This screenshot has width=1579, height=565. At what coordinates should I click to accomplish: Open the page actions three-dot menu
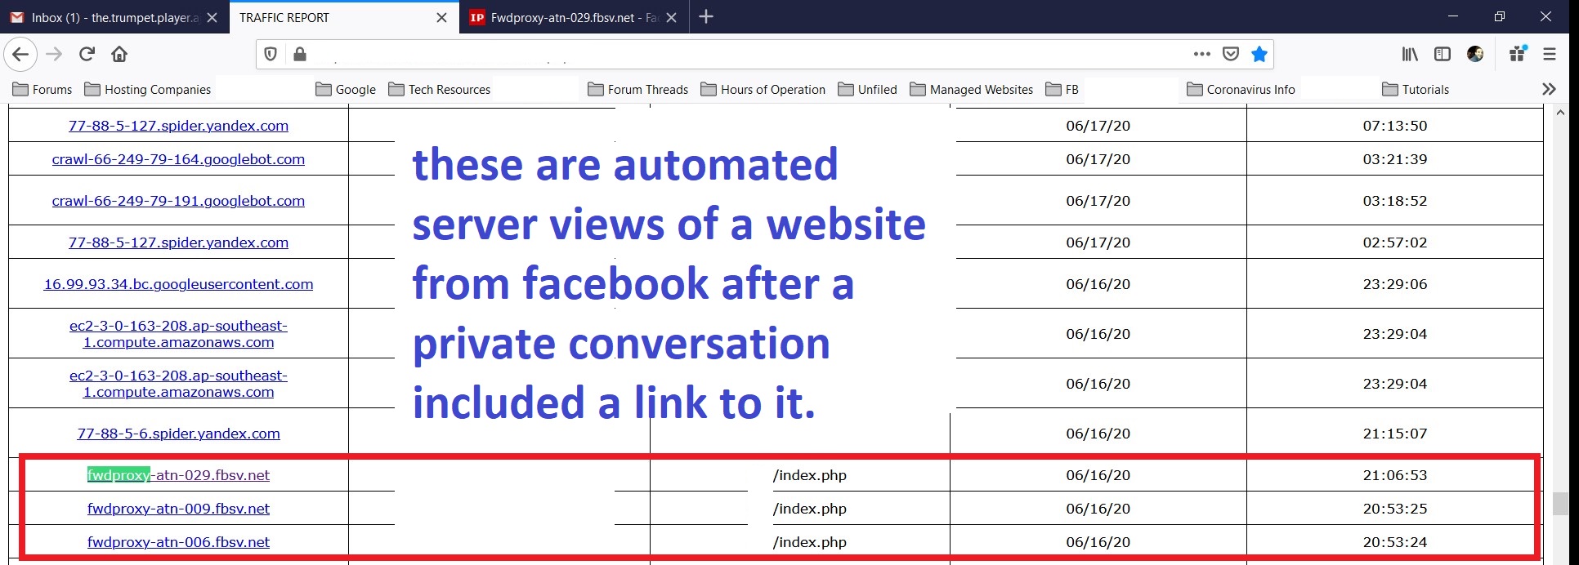(x=1201, y=54)
